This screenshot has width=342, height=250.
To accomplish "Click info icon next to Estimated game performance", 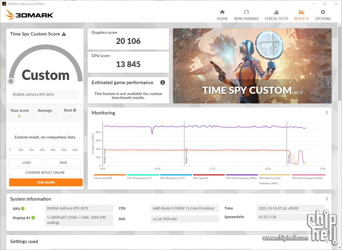I will click(x=163, y=83).
